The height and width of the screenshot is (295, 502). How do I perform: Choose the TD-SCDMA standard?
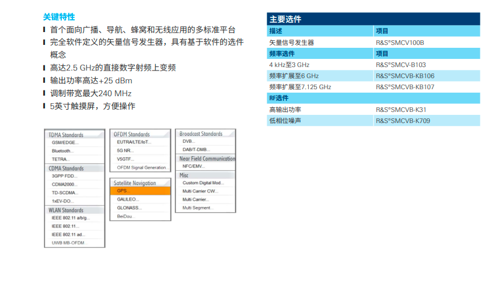click(65, 192)
